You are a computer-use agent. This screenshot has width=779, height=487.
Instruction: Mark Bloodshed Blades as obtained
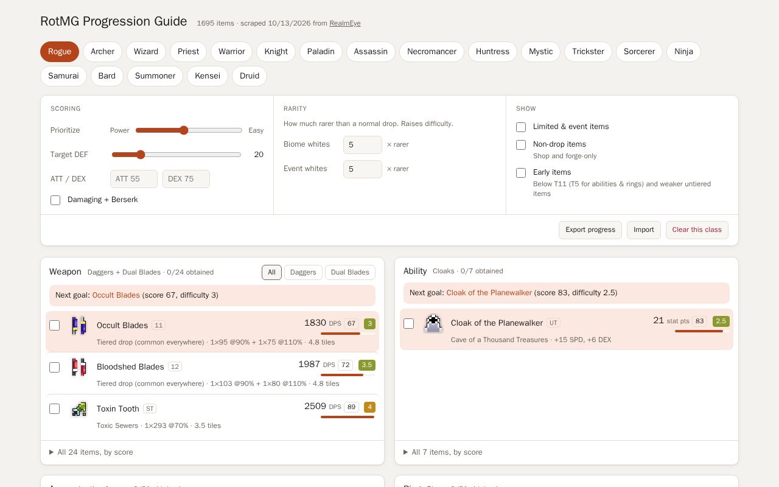pos(55,367)
